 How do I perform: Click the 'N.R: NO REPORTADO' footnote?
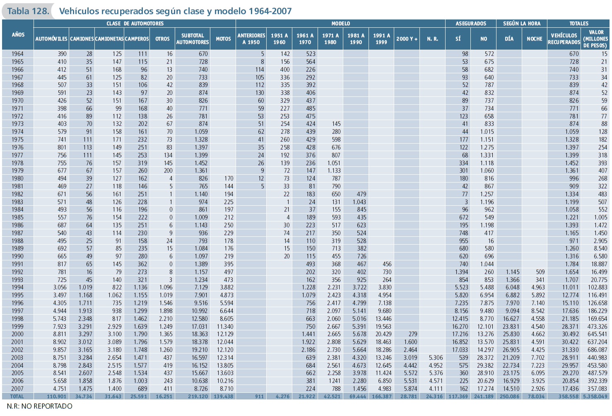click(x=39, y=406)
